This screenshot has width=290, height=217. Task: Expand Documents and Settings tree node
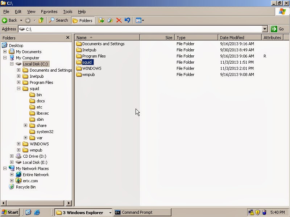point(18,70)
